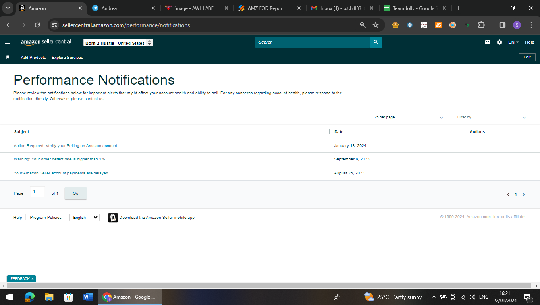540x305 pixels.
Task: Open the Born 2 Hustle store selector
Action: coord(118,42)
